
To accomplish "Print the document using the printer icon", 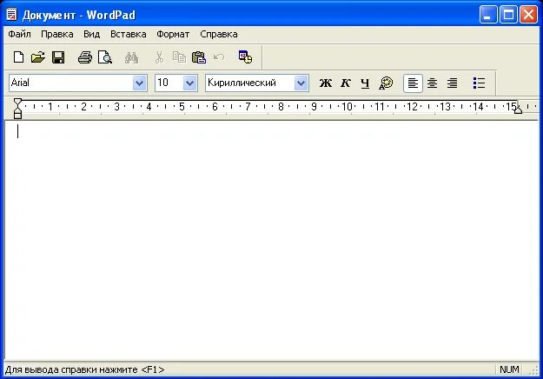I will coord(85,57).
